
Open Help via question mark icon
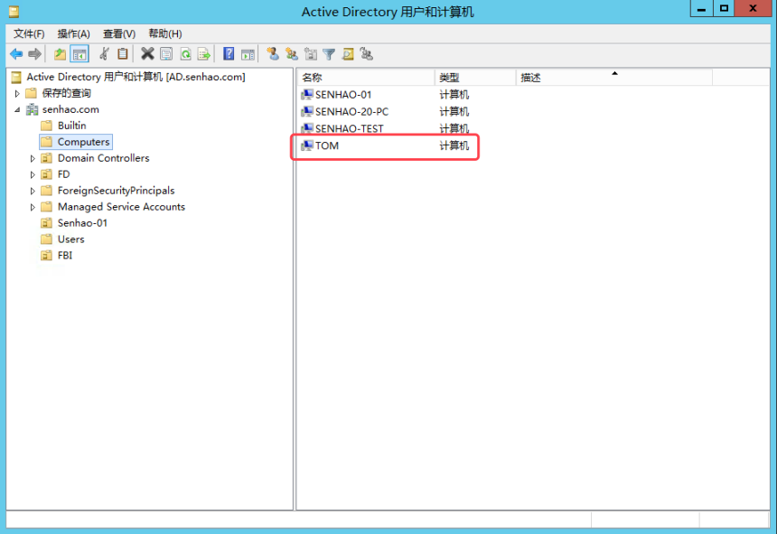pyautogui.click(x=229, y=53)
